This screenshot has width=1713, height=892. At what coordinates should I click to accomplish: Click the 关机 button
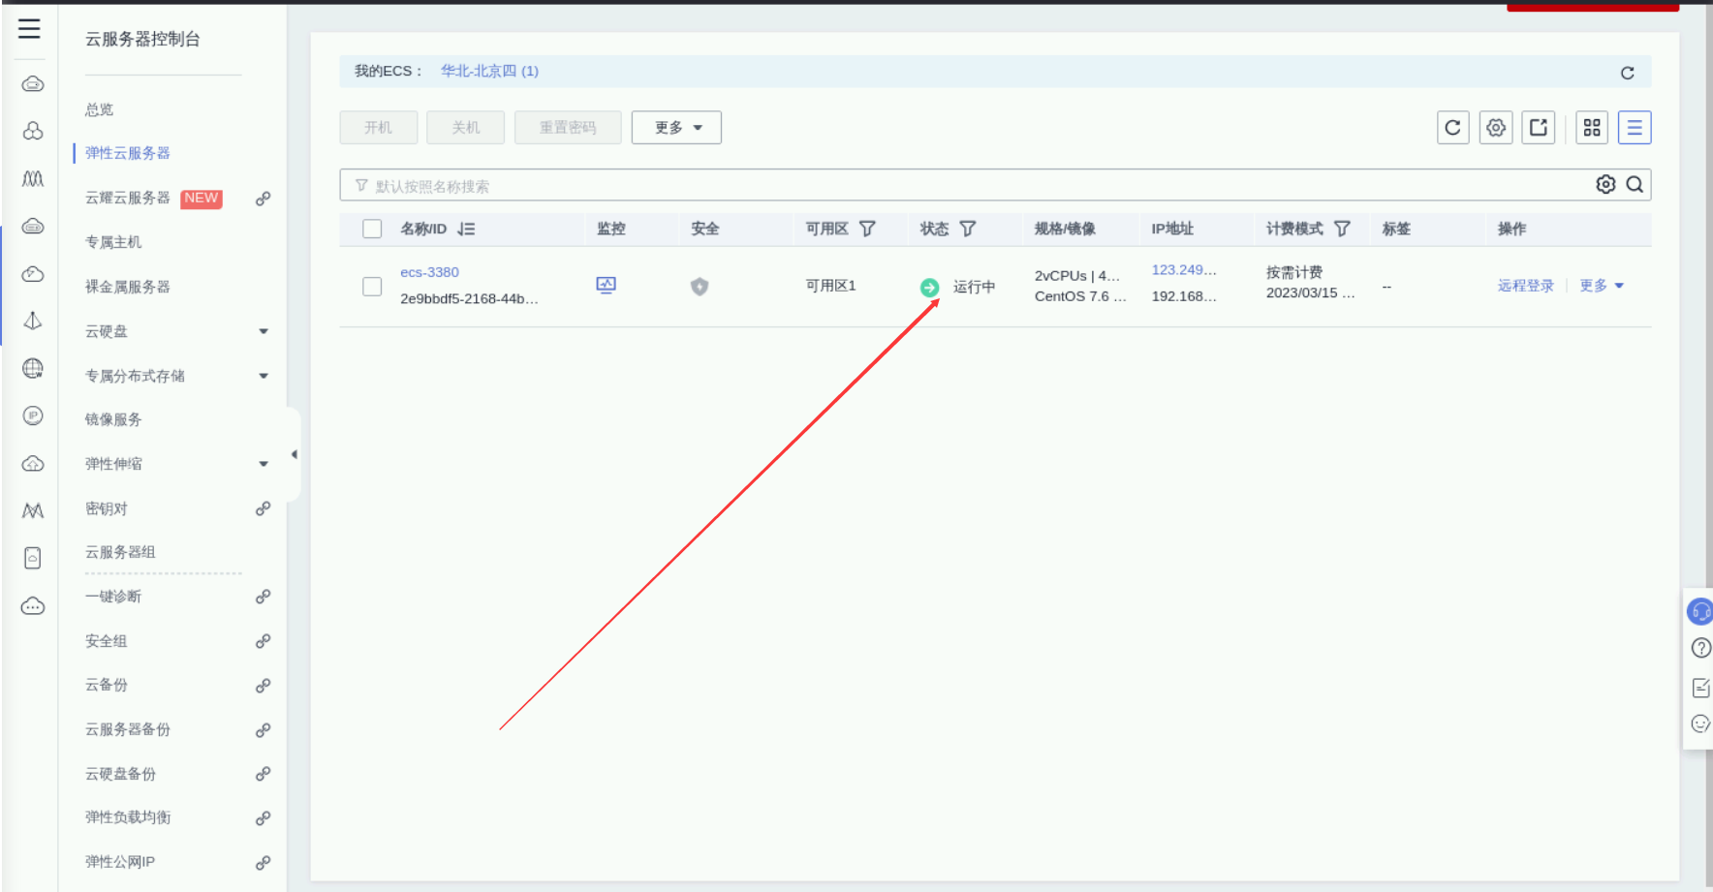pyautogui.click(x=466, y=128)
